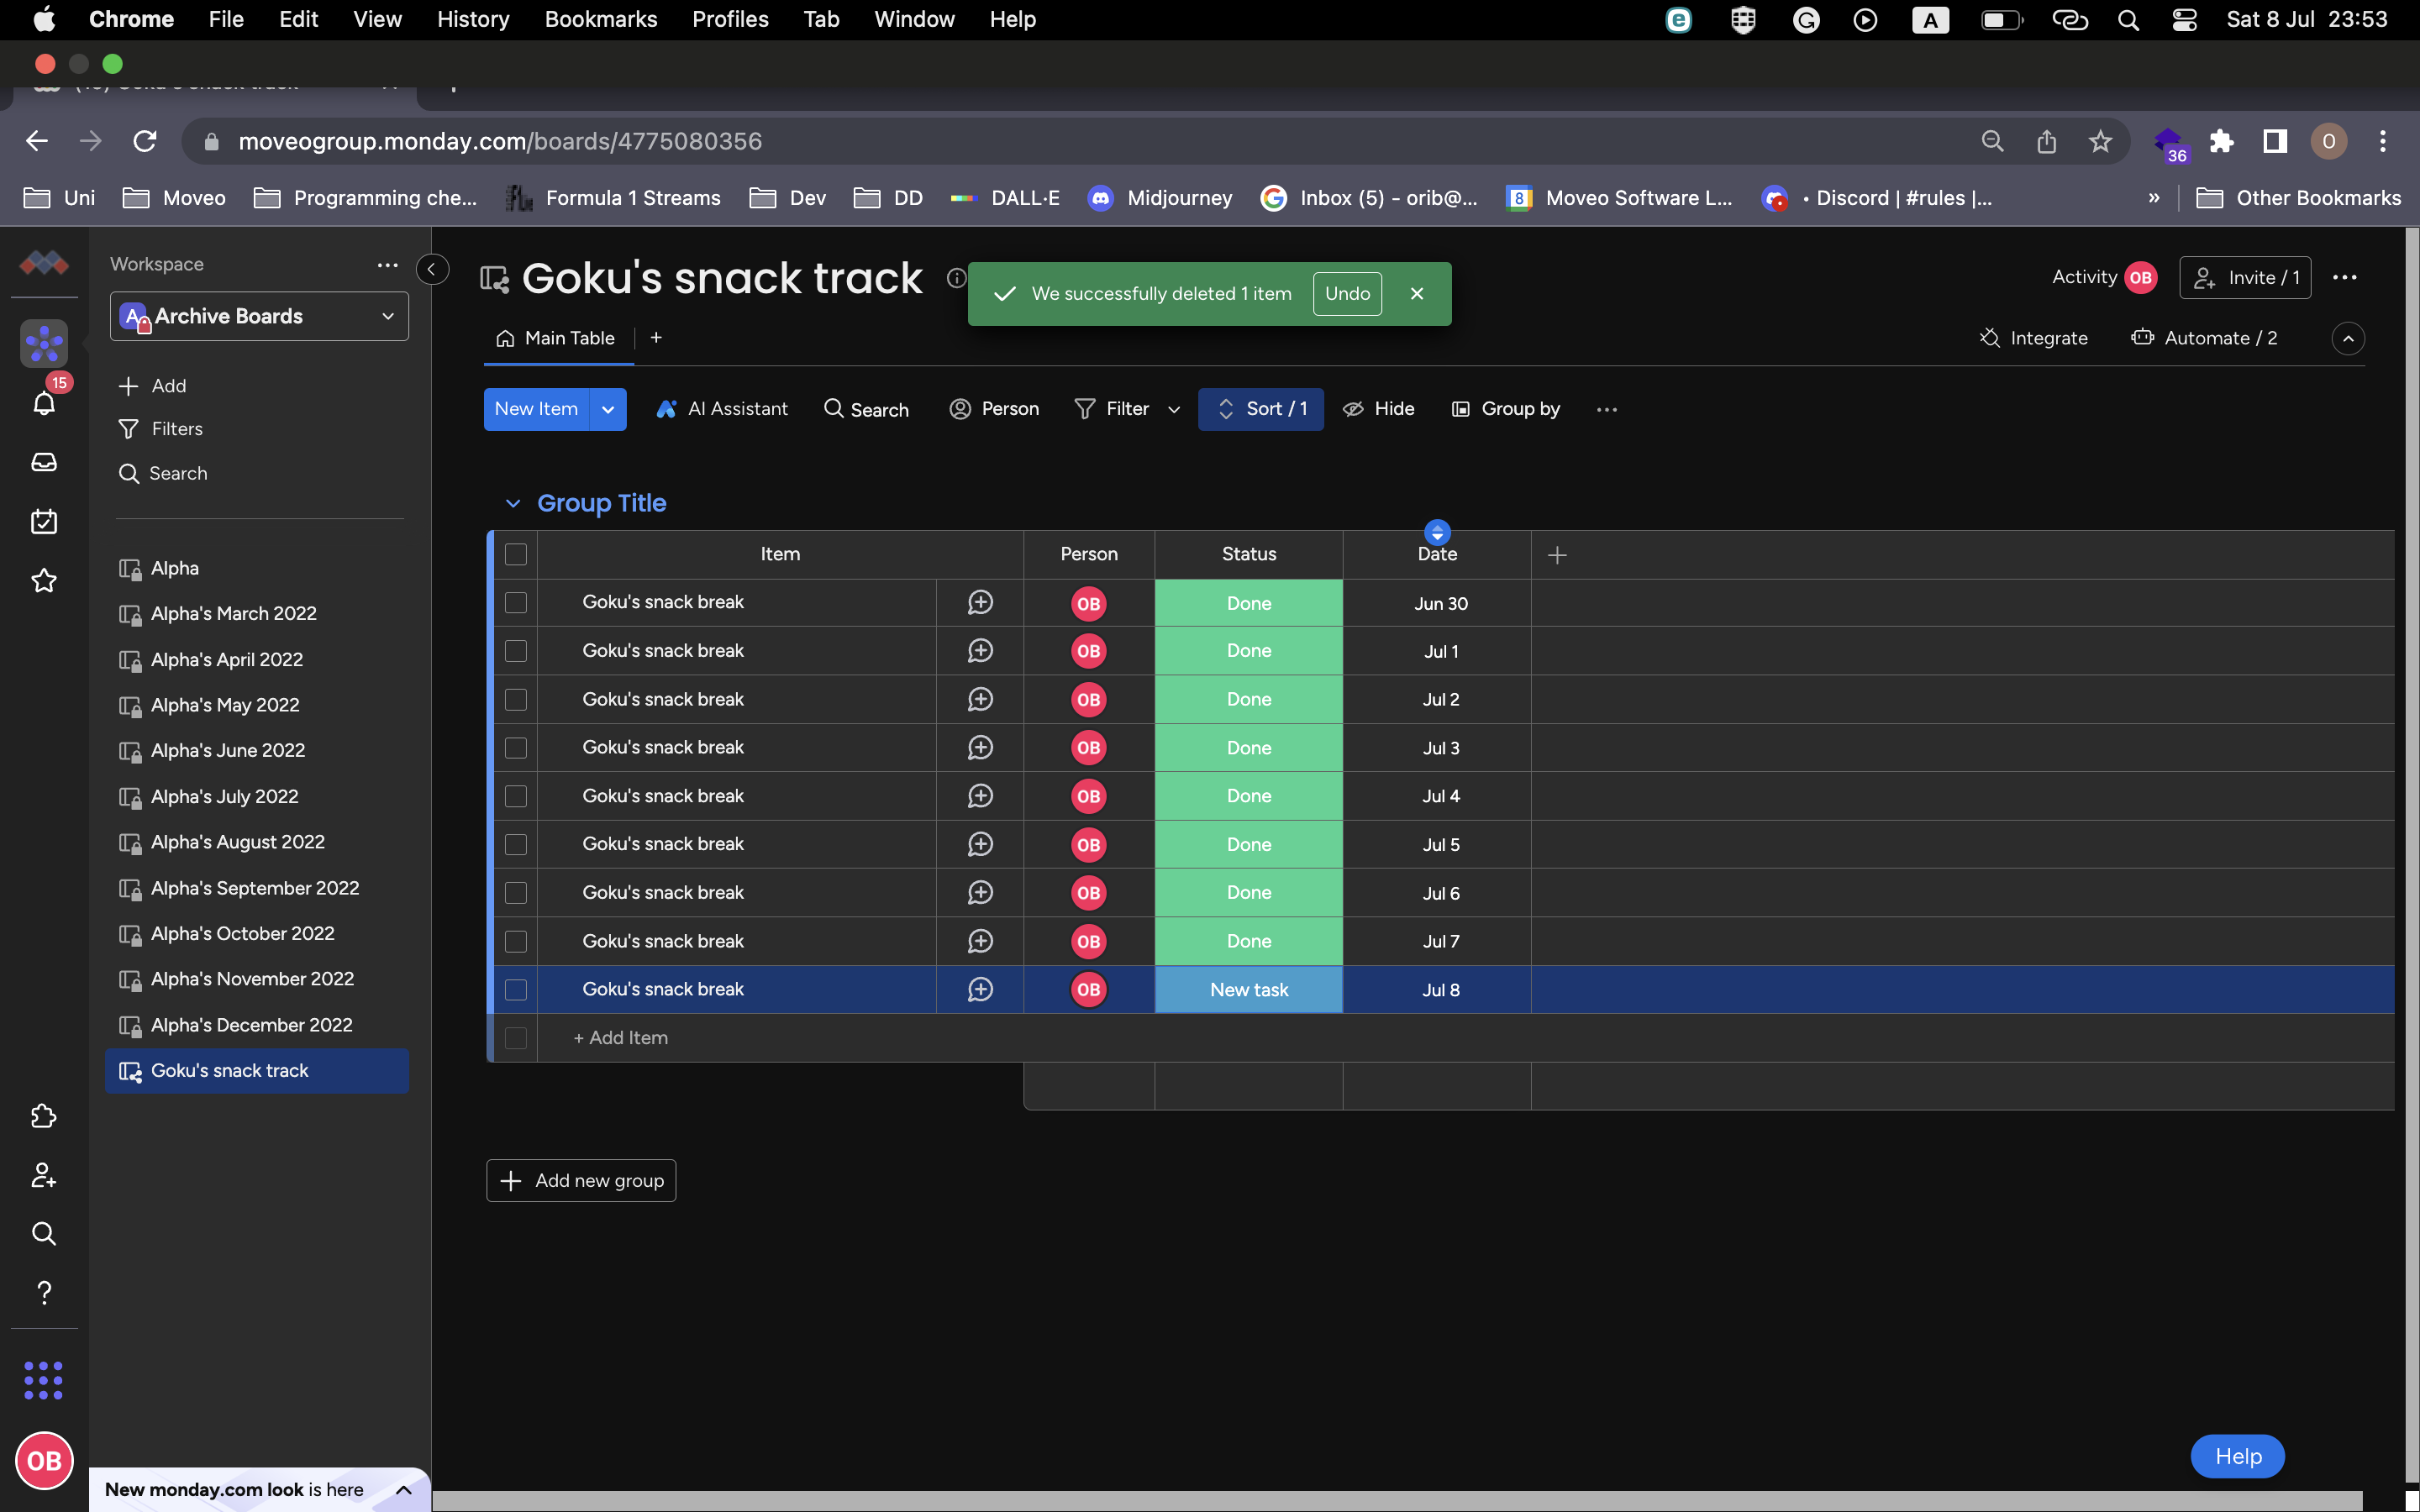This screenshot has width=2420, height=1512.
Task: Click the Done status of Jul 7 row
Action: 1249,941
